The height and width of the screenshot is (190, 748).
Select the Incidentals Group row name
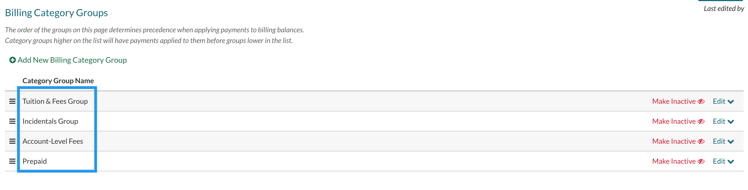50,121
